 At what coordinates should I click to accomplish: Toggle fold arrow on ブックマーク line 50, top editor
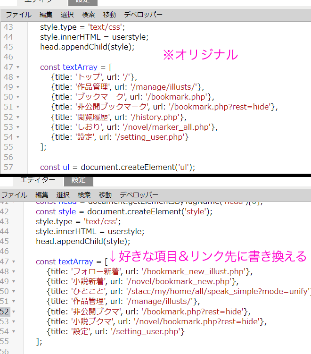pyautogui.click(x=18, y=97)
